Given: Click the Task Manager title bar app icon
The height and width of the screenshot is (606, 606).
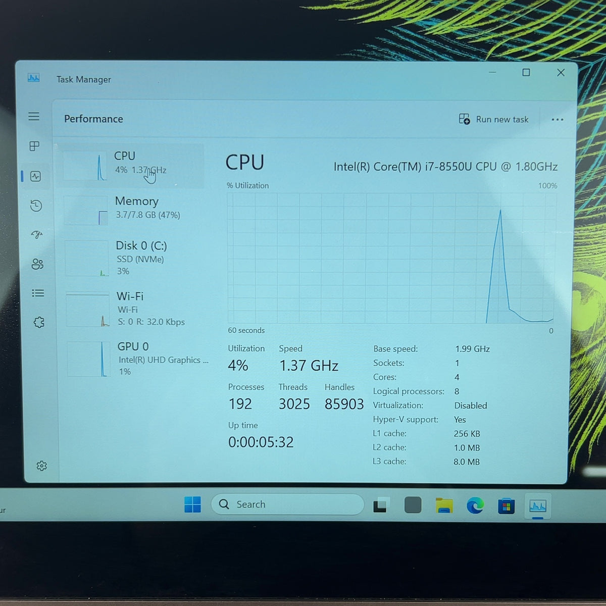Looking at the screenshot, I should [x=34, y=78].
